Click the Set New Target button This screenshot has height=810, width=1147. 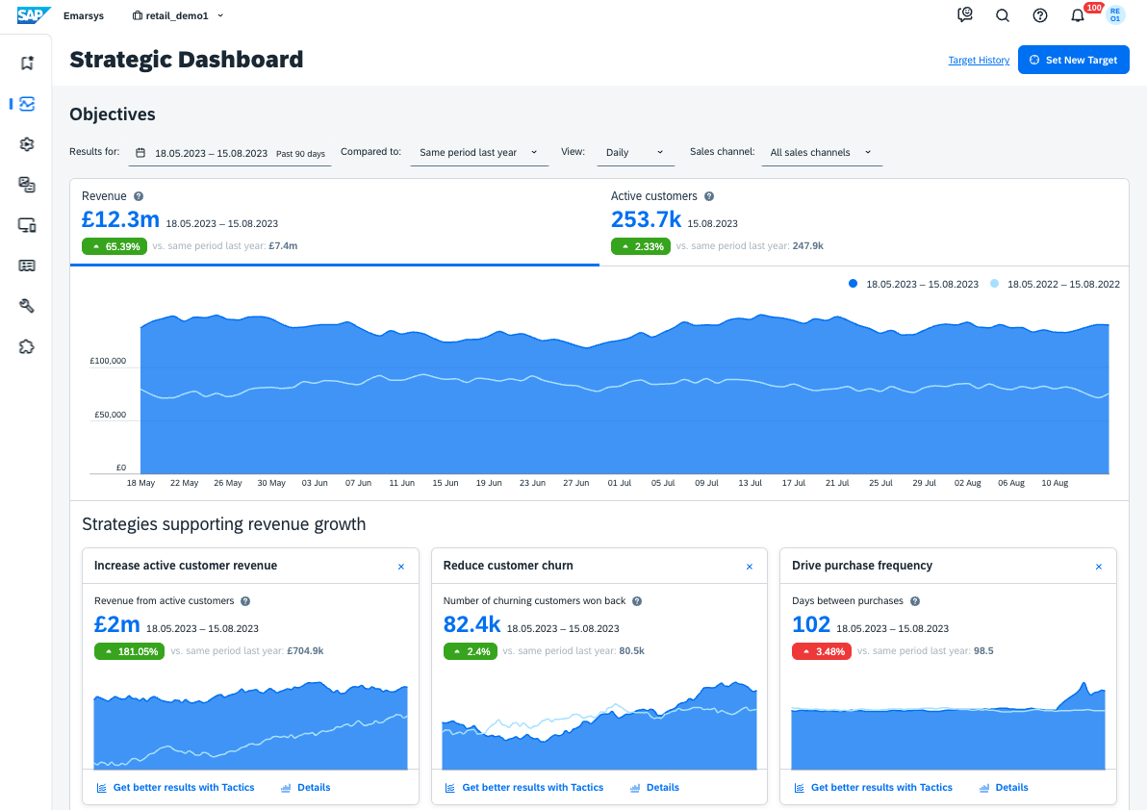1073,60
